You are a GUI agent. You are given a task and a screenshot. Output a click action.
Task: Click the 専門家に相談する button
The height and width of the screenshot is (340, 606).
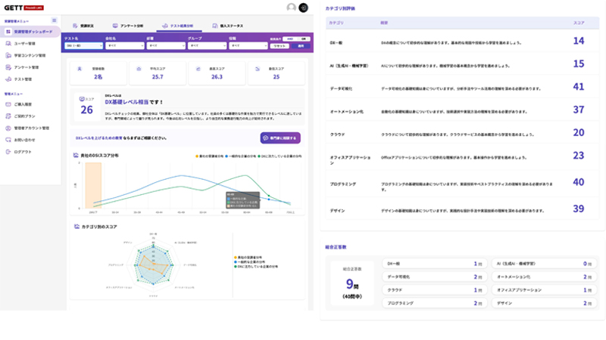pyautogui.click(x=280, y=138)
